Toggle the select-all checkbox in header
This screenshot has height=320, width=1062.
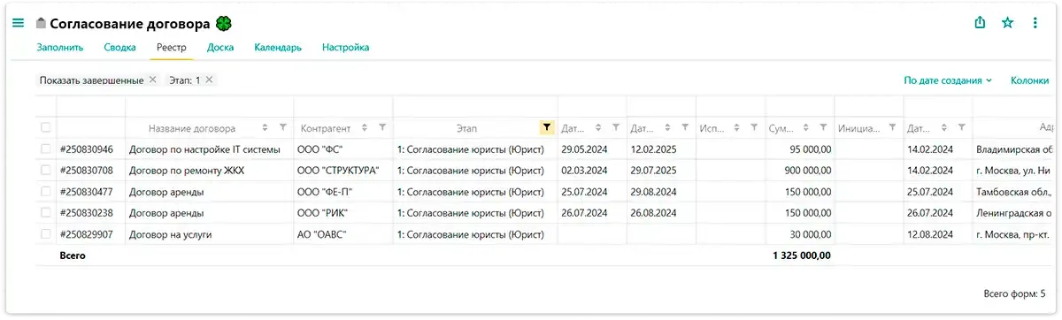(46, 127)
